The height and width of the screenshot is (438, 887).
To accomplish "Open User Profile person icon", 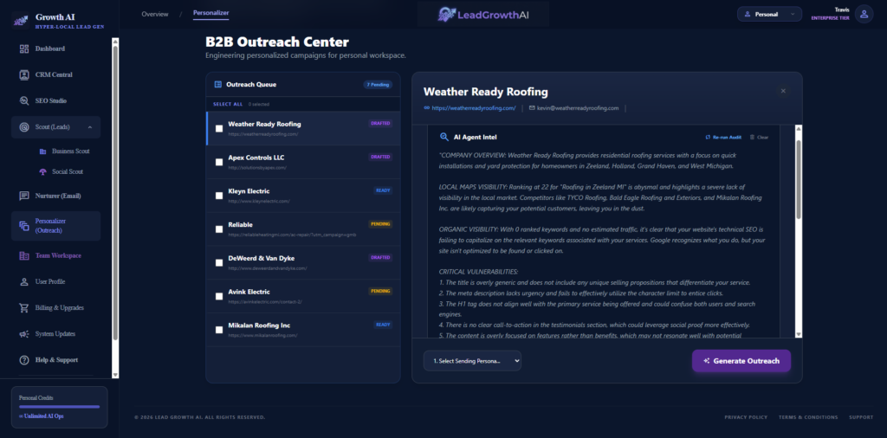I will [x=23, y=281].
